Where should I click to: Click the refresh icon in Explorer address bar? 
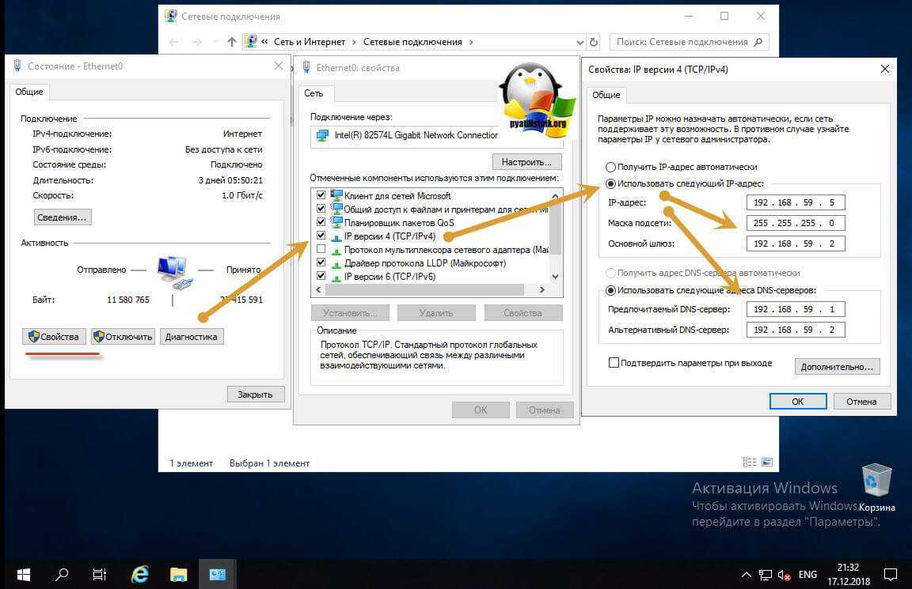[x=594, y=42]
